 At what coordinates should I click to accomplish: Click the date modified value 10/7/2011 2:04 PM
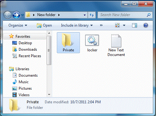pos(85,102)
